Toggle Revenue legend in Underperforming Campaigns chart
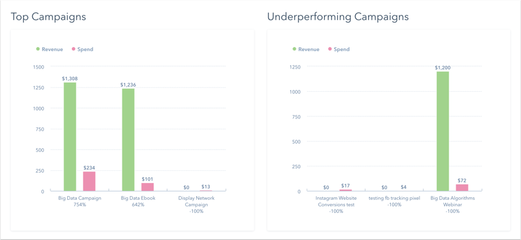The height and width of the screenshot is (240, 521). click(x=306, y=49)
